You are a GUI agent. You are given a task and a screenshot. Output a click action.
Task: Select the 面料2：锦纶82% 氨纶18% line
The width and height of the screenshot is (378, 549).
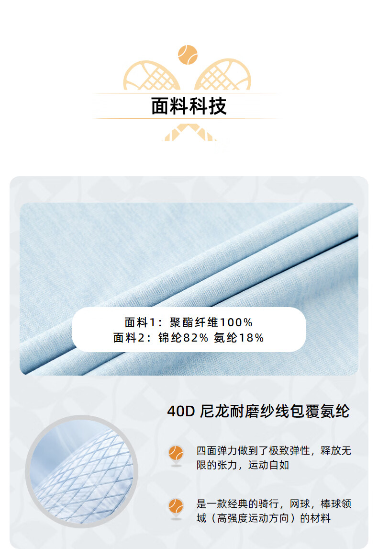[189, 338]
